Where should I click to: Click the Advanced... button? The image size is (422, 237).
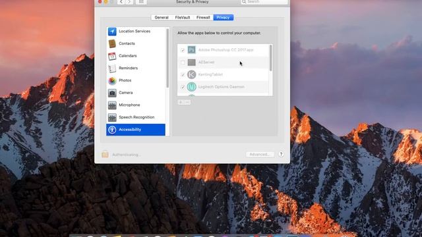(x=260, y=154)
